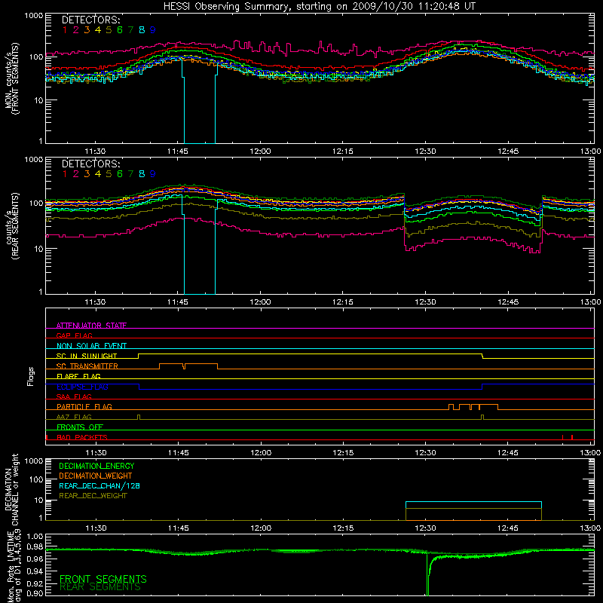Select the "REAR_DEC_WEIGHT" legend entry

(x=93, y=496)
